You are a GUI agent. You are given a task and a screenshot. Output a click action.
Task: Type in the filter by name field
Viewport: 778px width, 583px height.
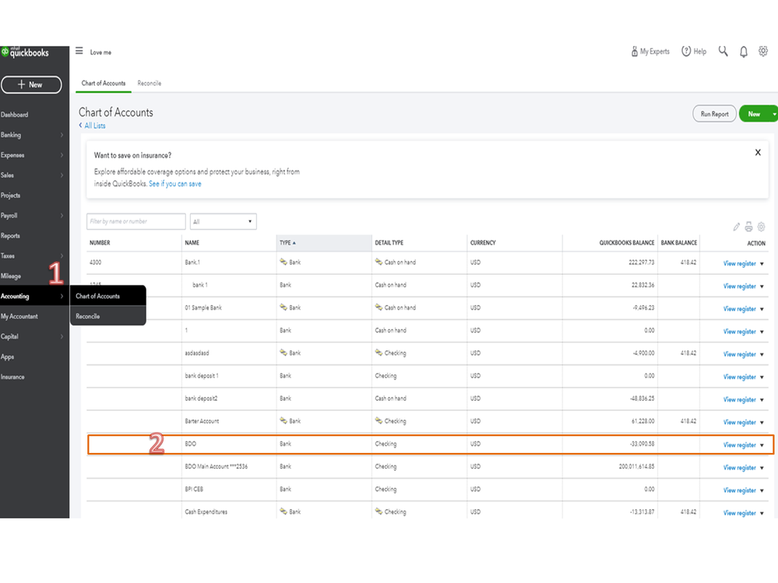pos(136,222)
